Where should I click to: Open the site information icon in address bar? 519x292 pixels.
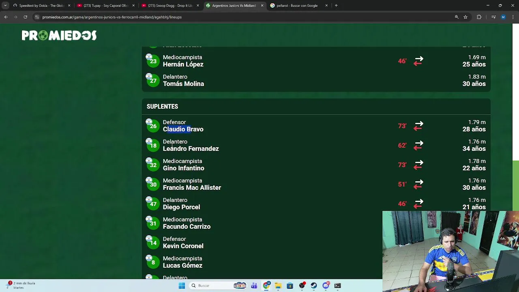tap(37, 17)
